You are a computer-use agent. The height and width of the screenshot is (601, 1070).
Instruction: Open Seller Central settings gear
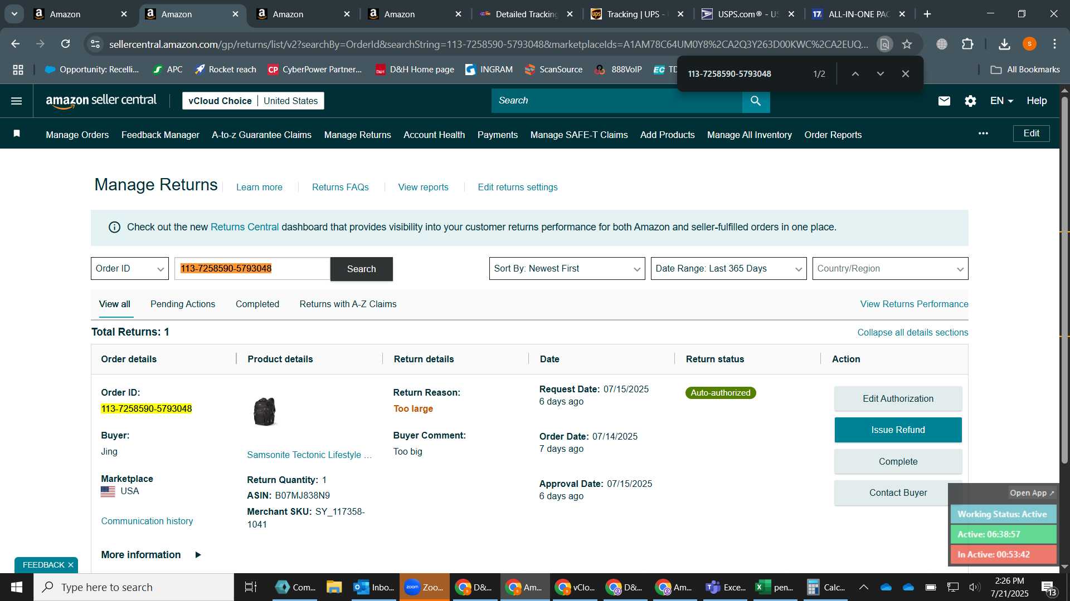click(970, 101)
